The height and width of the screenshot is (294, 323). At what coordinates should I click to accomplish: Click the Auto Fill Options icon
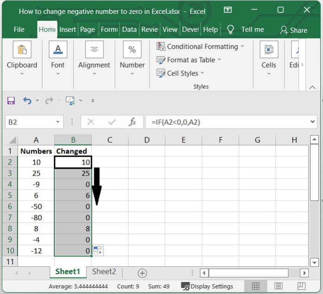click(x=97, y=251)
